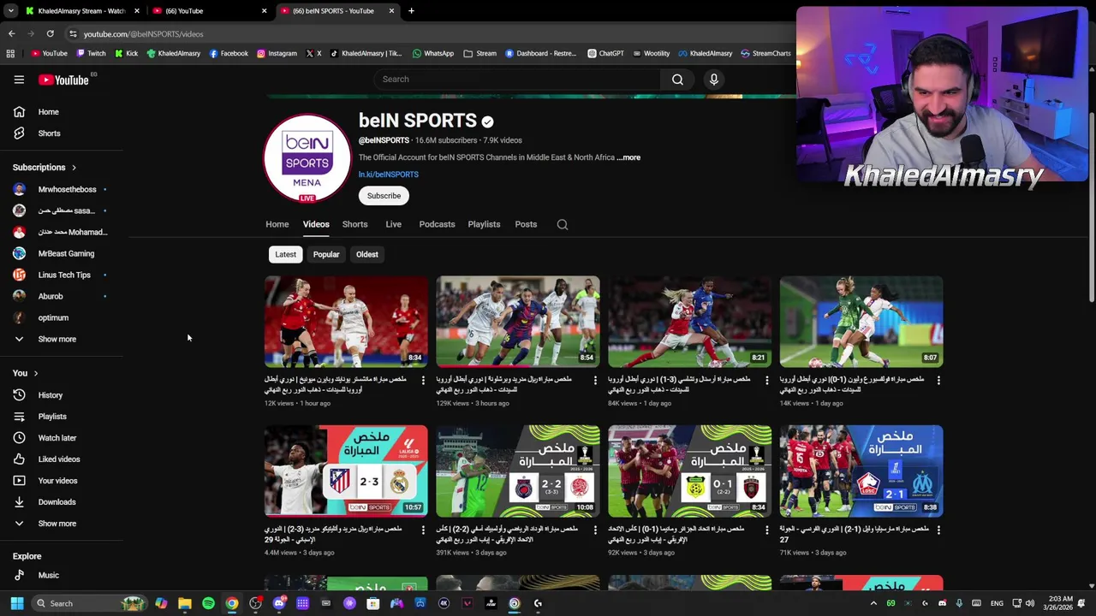The height and width of the screenshot is (616, 1096).
Task: Open the in.ki/beINSPORTS link
Action: coord(388,175)
